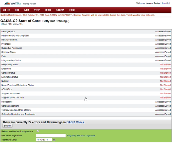Select the Supplies Worksheet row
This screenshot has height=144, width=173.
point(11,93)
